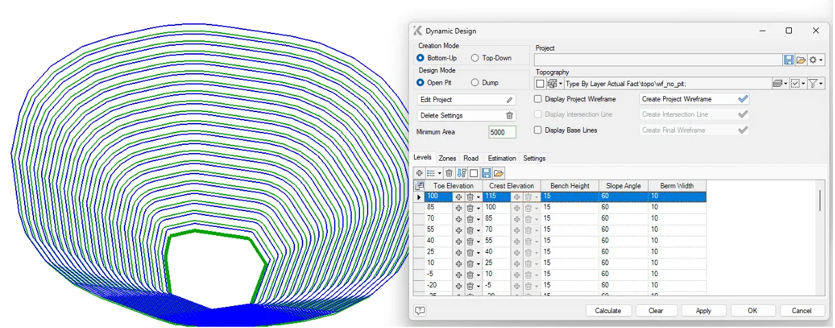Open the Project gear settings menu

pos(816,60)
